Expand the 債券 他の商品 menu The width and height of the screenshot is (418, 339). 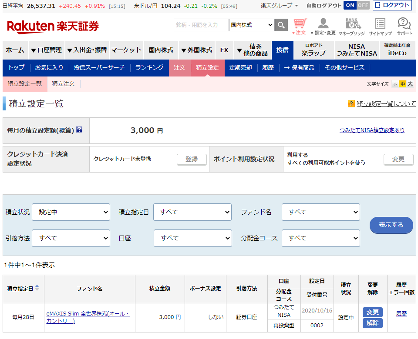click(253, 50)
